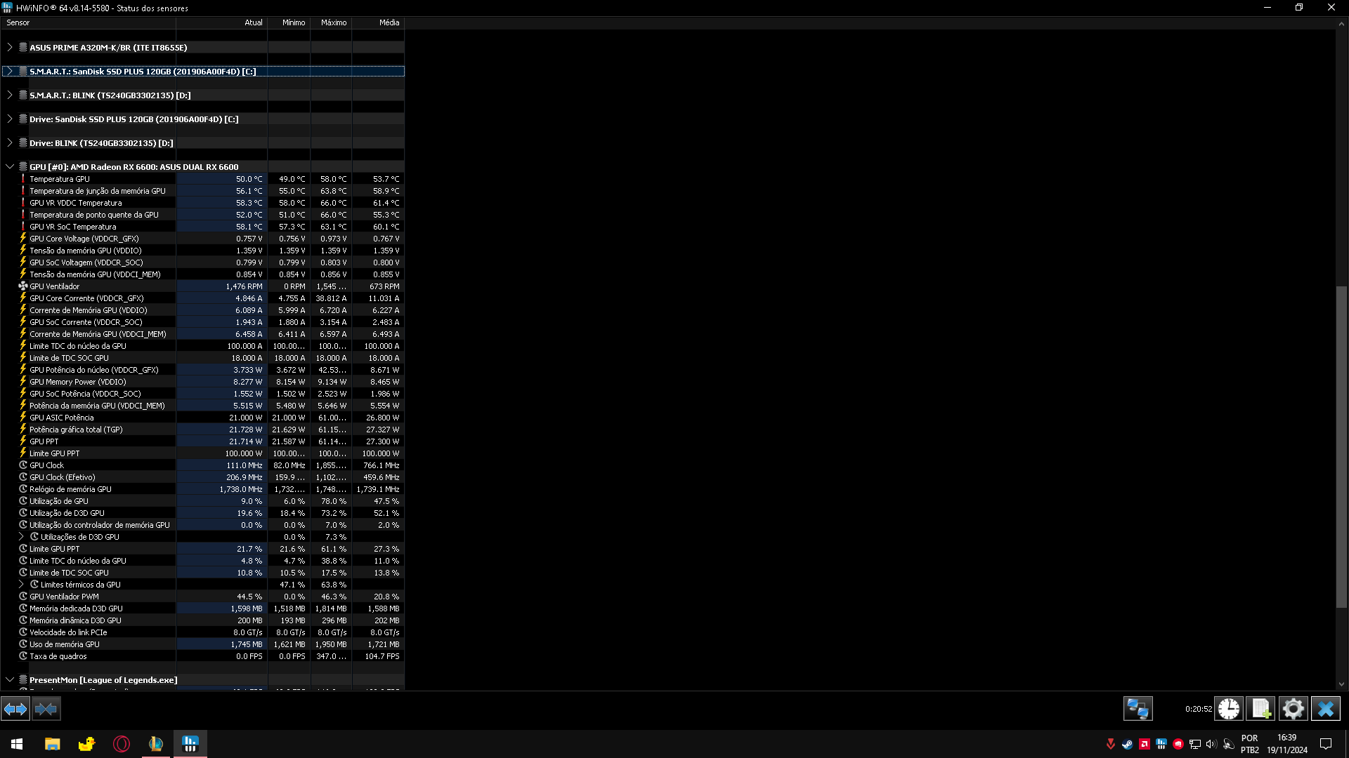Viewport: 1349px width, 758px height.
Task: Expand S.M.A.R.T. SanDisk SSD PLUS group
Action: tap(10, 72)
